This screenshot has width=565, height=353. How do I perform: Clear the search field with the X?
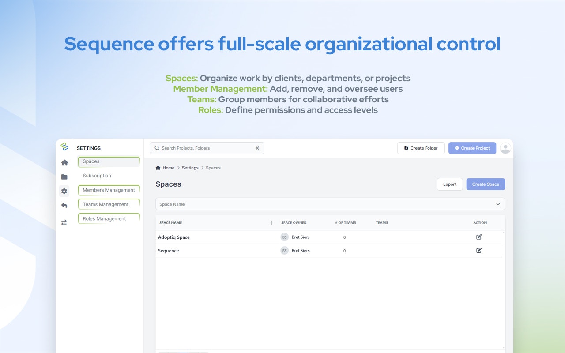click(257, 148)
